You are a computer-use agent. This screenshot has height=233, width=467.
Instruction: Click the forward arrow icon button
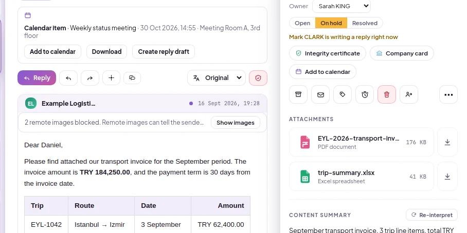pyautogui.click(x=90, y=78)
